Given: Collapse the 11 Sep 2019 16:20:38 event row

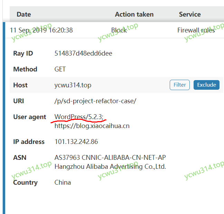Looking at the screenshot, I should point(41,30).
